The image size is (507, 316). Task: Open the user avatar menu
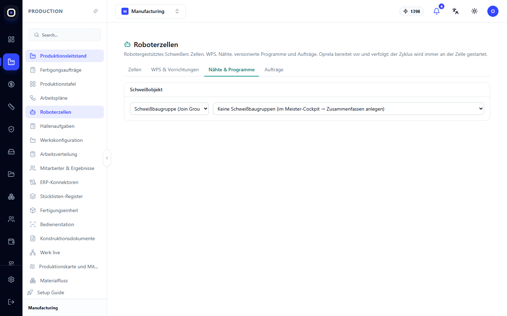pyautogui.click(x=493, y=11)
